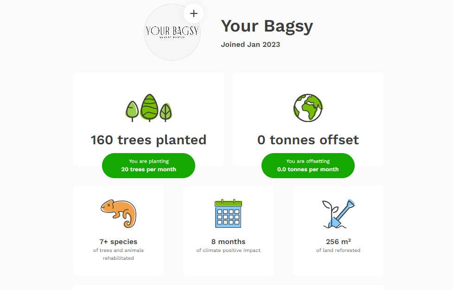Screen dimensions: 453x290
Task: Click the '7+ species' stat label
Action: click(x=118, y=241)
